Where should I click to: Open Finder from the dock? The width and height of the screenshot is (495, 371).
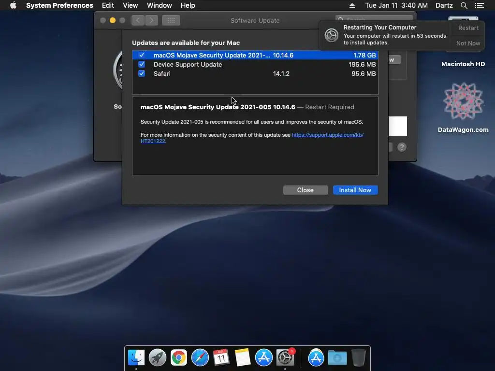coord(136,357)
